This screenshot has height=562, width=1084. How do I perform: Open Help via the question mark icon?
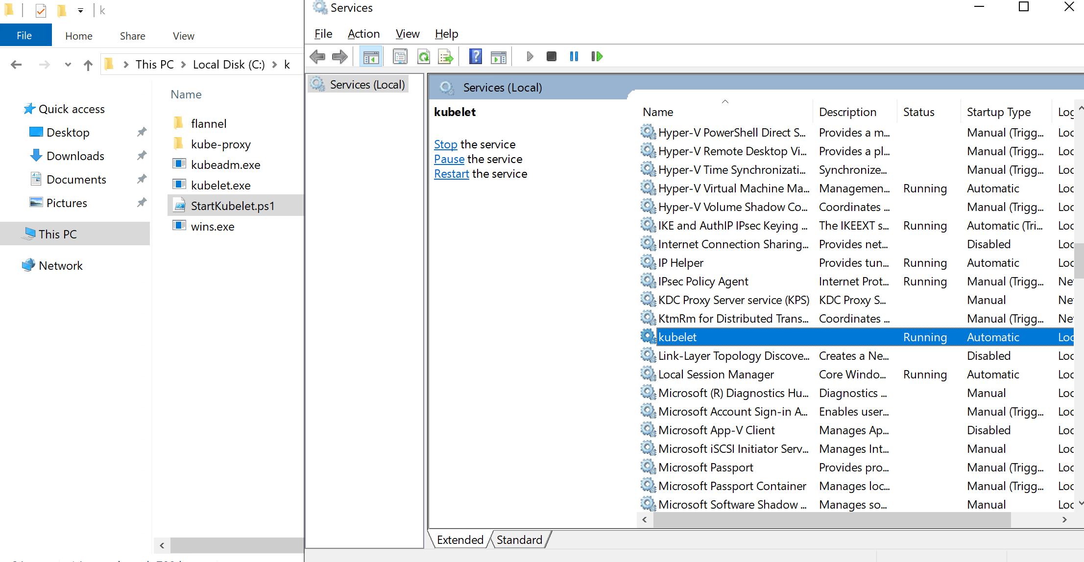click(x=476, y=57)
